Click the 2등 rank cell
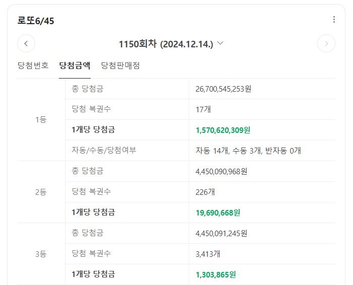Image resolution: width=353 pixels, height=285 pixels. [x=41, y=192]
